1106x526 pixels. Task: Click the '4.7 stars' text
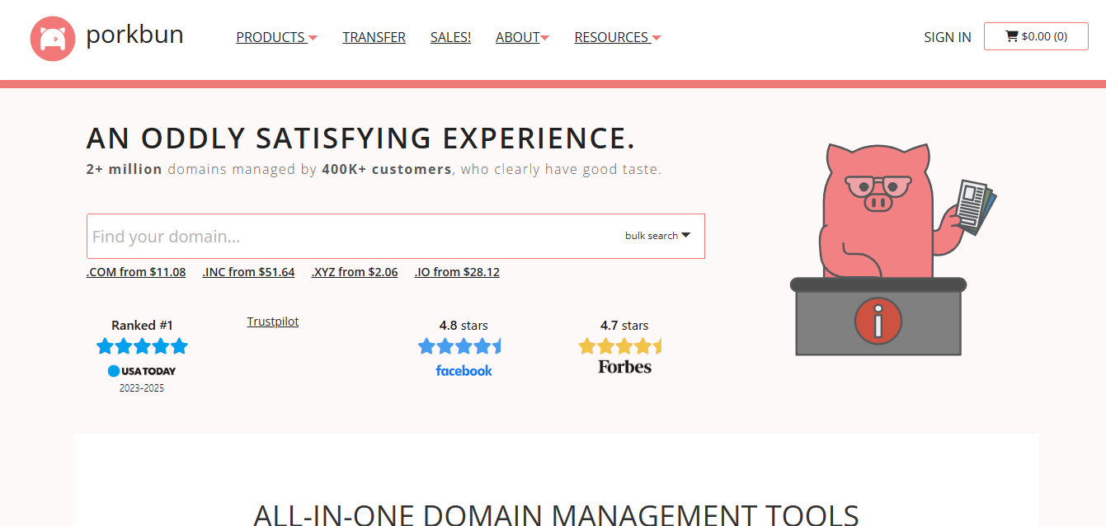624,326
